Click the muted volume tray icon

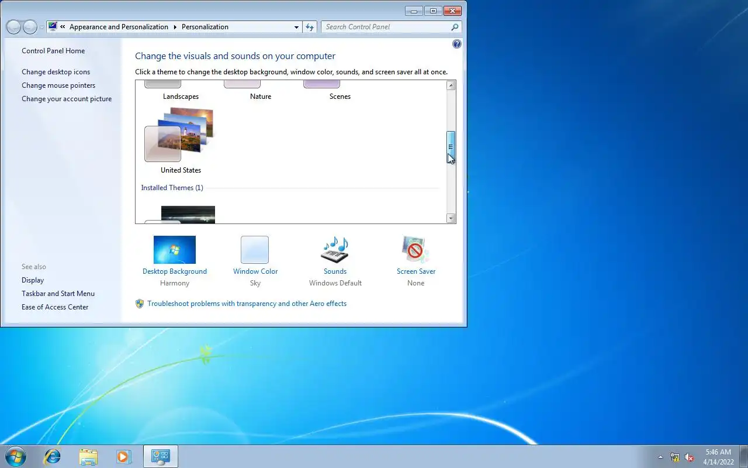tap(690, 457)
